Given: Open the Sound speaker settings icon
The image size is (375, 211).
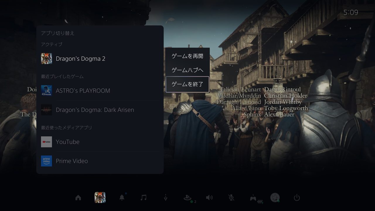Looking at the screenshot, I should [x=209, y=198].
